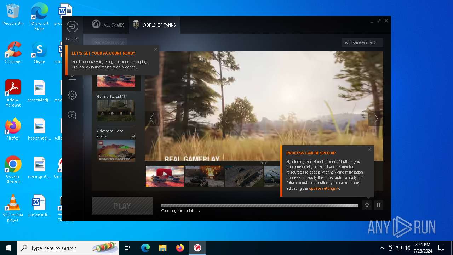Open VLC media player desktop shortcut

point(13,208)
